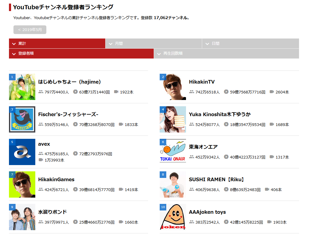This screenshot has height=240, width=311.
Task: Click video camera icon beside 1660本
Action: click(121, 222)
